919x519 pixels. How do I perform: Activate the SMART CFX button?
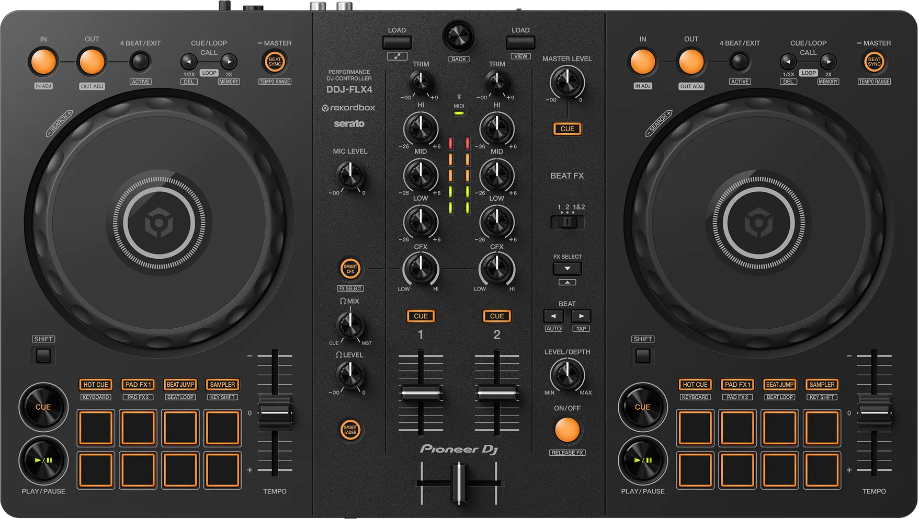(x=350, y=269)
